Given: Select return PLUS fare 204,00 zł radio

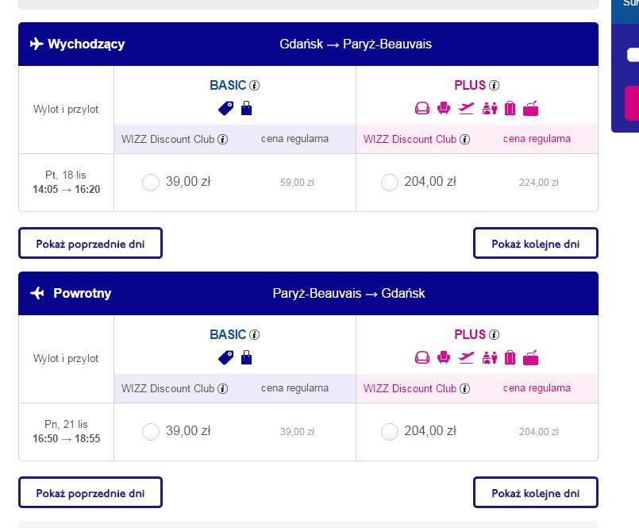Looking at the screenshot, I should (x=390, y=432).
